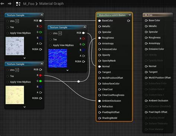
Task: Click UVs 0 field on yellow texture sample
Action: [17, 70]
